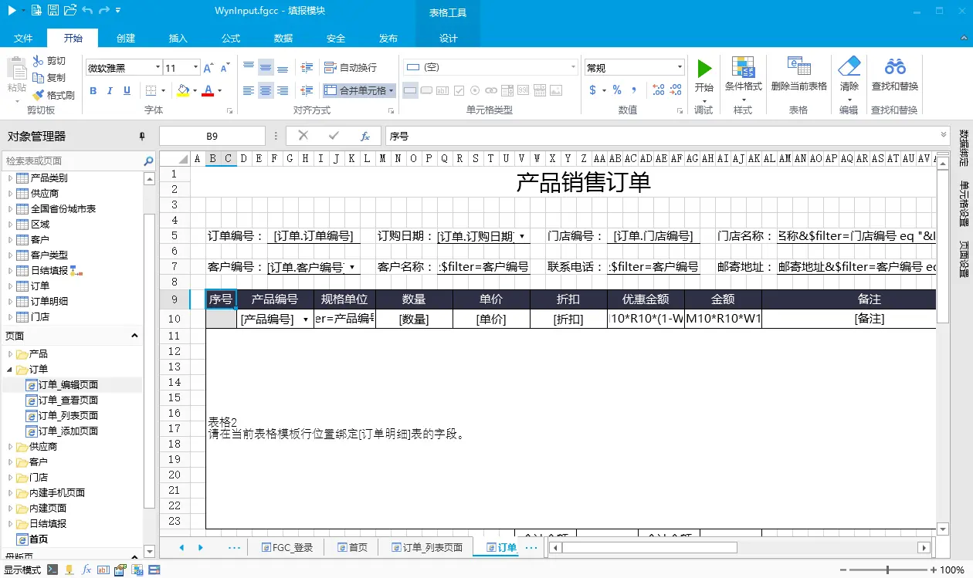Click the Copy (复制) icon
The height and width of the screenshot is (578, 973).
38,78
